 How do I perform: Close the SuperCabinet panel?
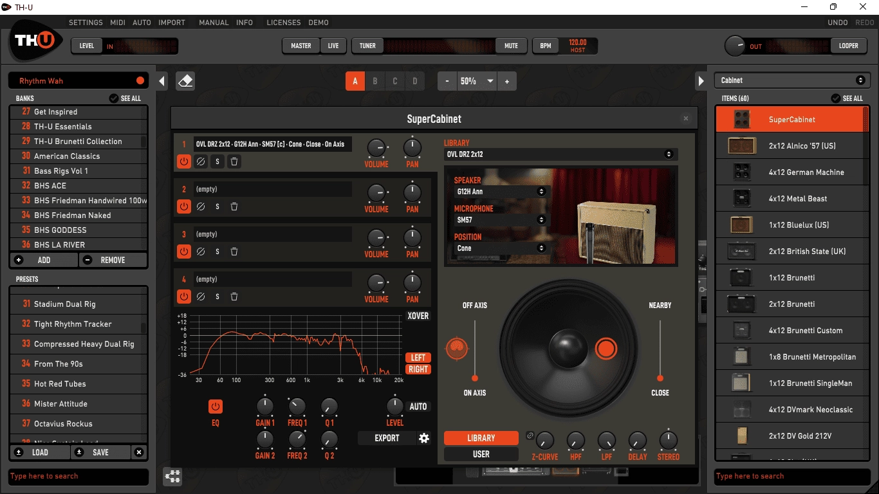tap(686, 118)
